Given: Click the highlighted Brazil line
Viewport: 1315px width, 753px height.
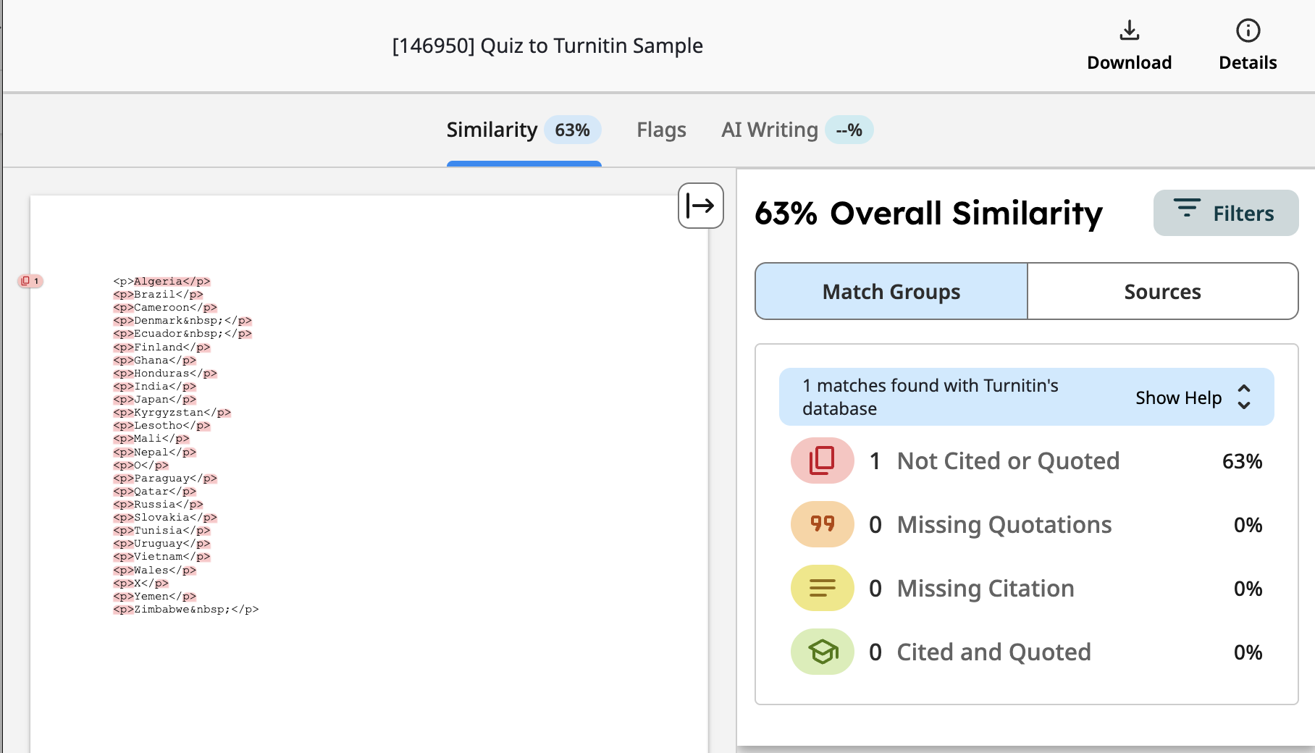Looking at the screenshot, I should (x=158, y=294).
